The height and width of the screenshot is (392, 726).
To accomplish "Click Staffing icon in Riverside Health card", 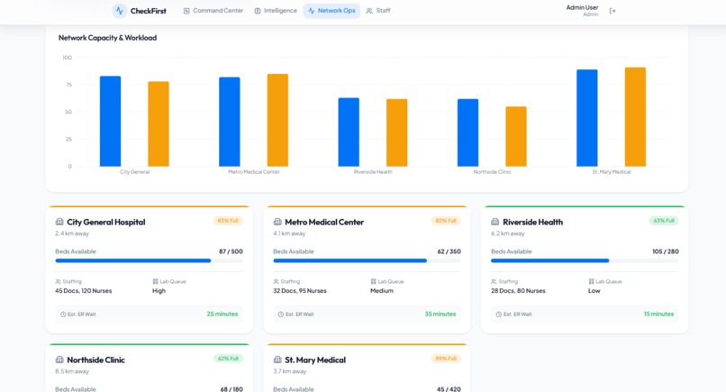I will point(494,282).
